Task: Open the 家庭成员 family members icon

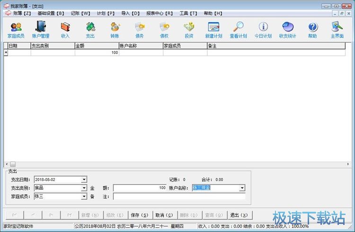Action: (16, 30)
